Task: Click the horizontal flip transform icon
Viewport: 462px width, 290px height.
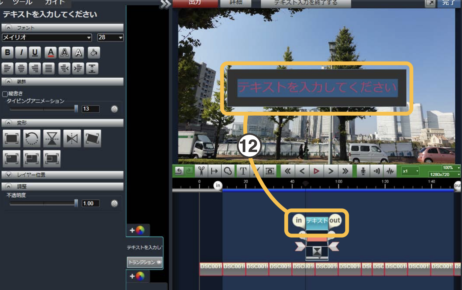Action: click(x=72, y=139)
